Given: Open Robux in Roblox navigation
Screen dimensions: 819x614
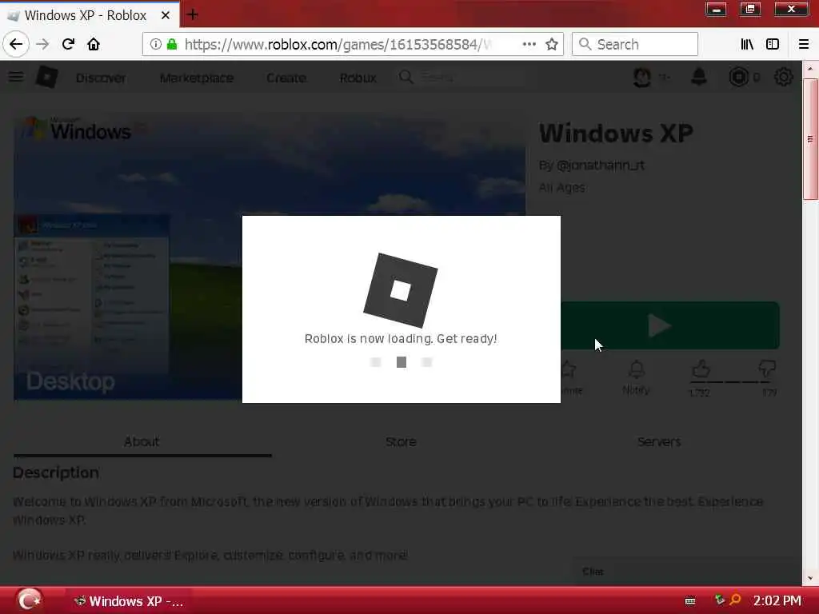Looking at the screenshot, I should pos(358,78).
